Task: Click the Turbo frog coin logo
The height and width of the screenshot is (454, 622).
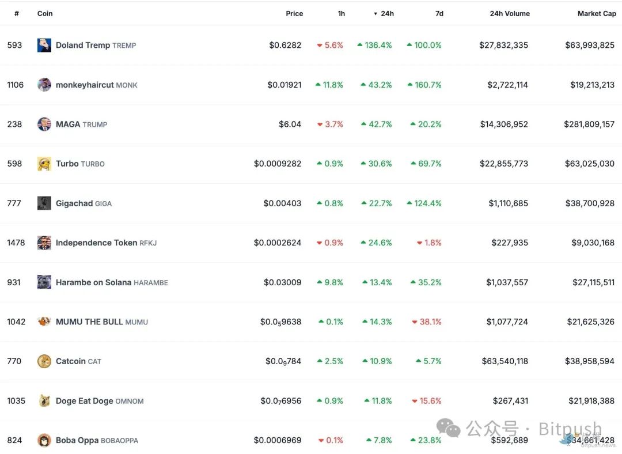Action: (x=44, y=164)
